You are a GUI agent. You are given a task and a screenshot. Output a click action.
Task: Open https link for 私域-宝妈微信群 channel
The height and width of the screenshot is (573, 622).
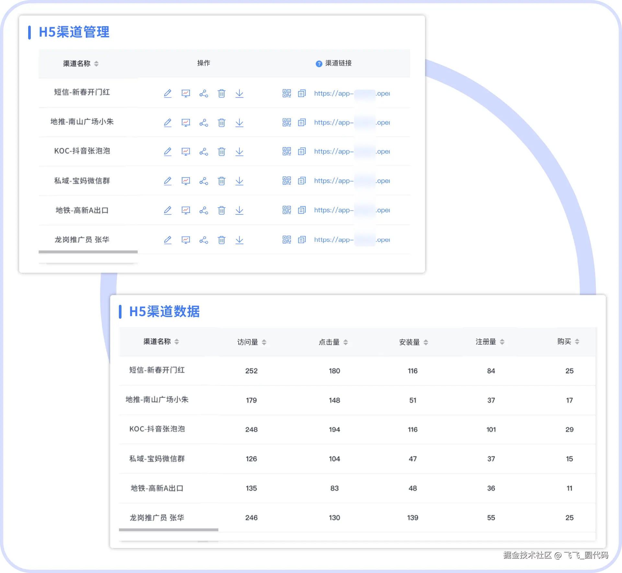pyautogui.click(x=333, y=181)
